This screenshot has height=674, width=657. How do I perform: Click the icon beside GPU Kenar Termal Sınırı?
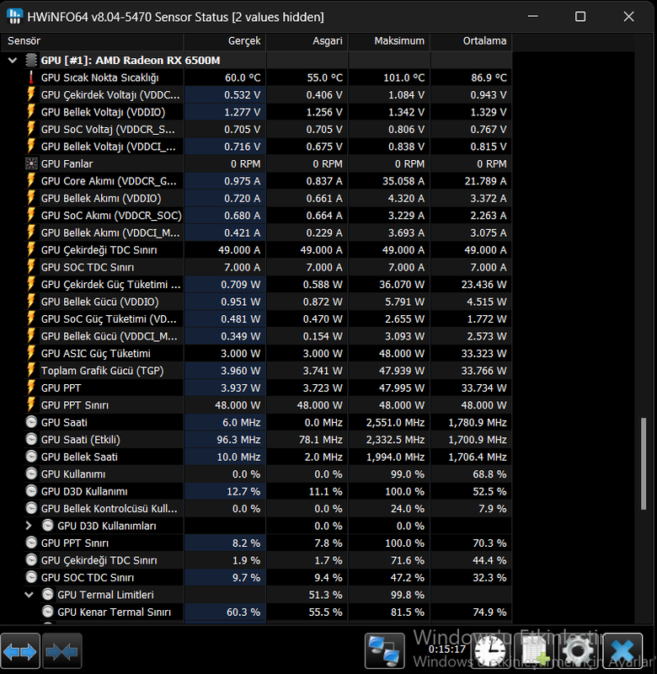(x=48, y=612)
